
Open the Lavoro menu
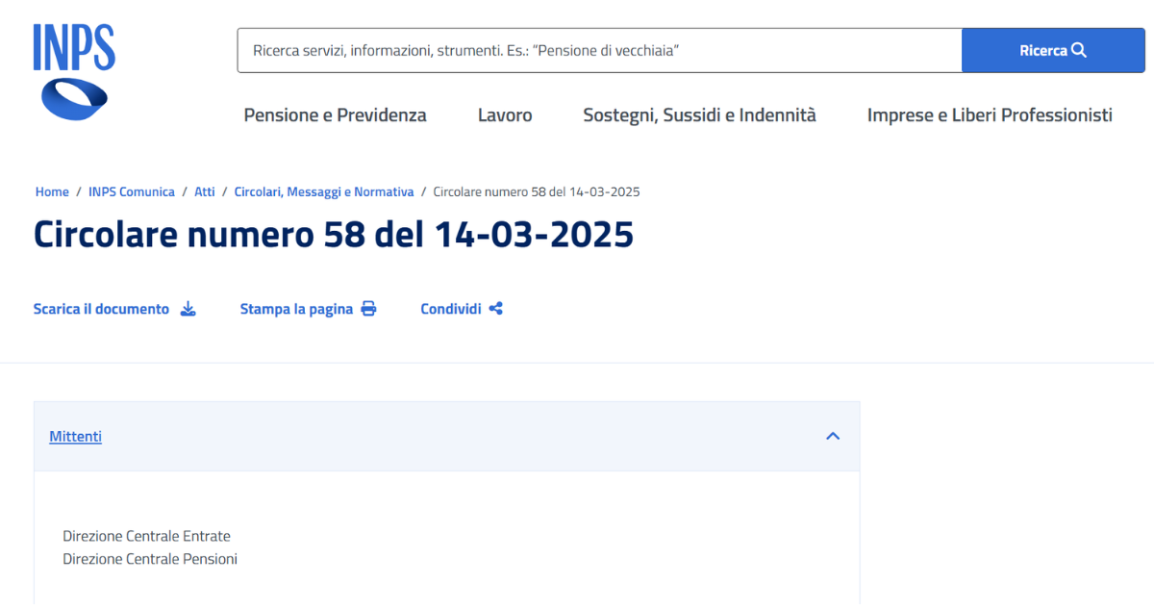505,115
